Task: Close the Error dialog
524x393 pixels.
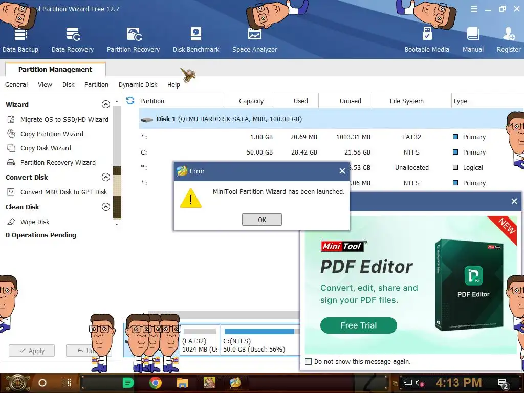Action: [342, 171]
